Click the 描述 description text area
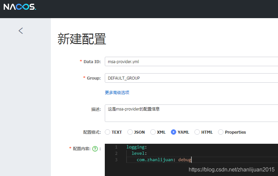The height and width of the screenshot is (176, 278). (191, 113)
